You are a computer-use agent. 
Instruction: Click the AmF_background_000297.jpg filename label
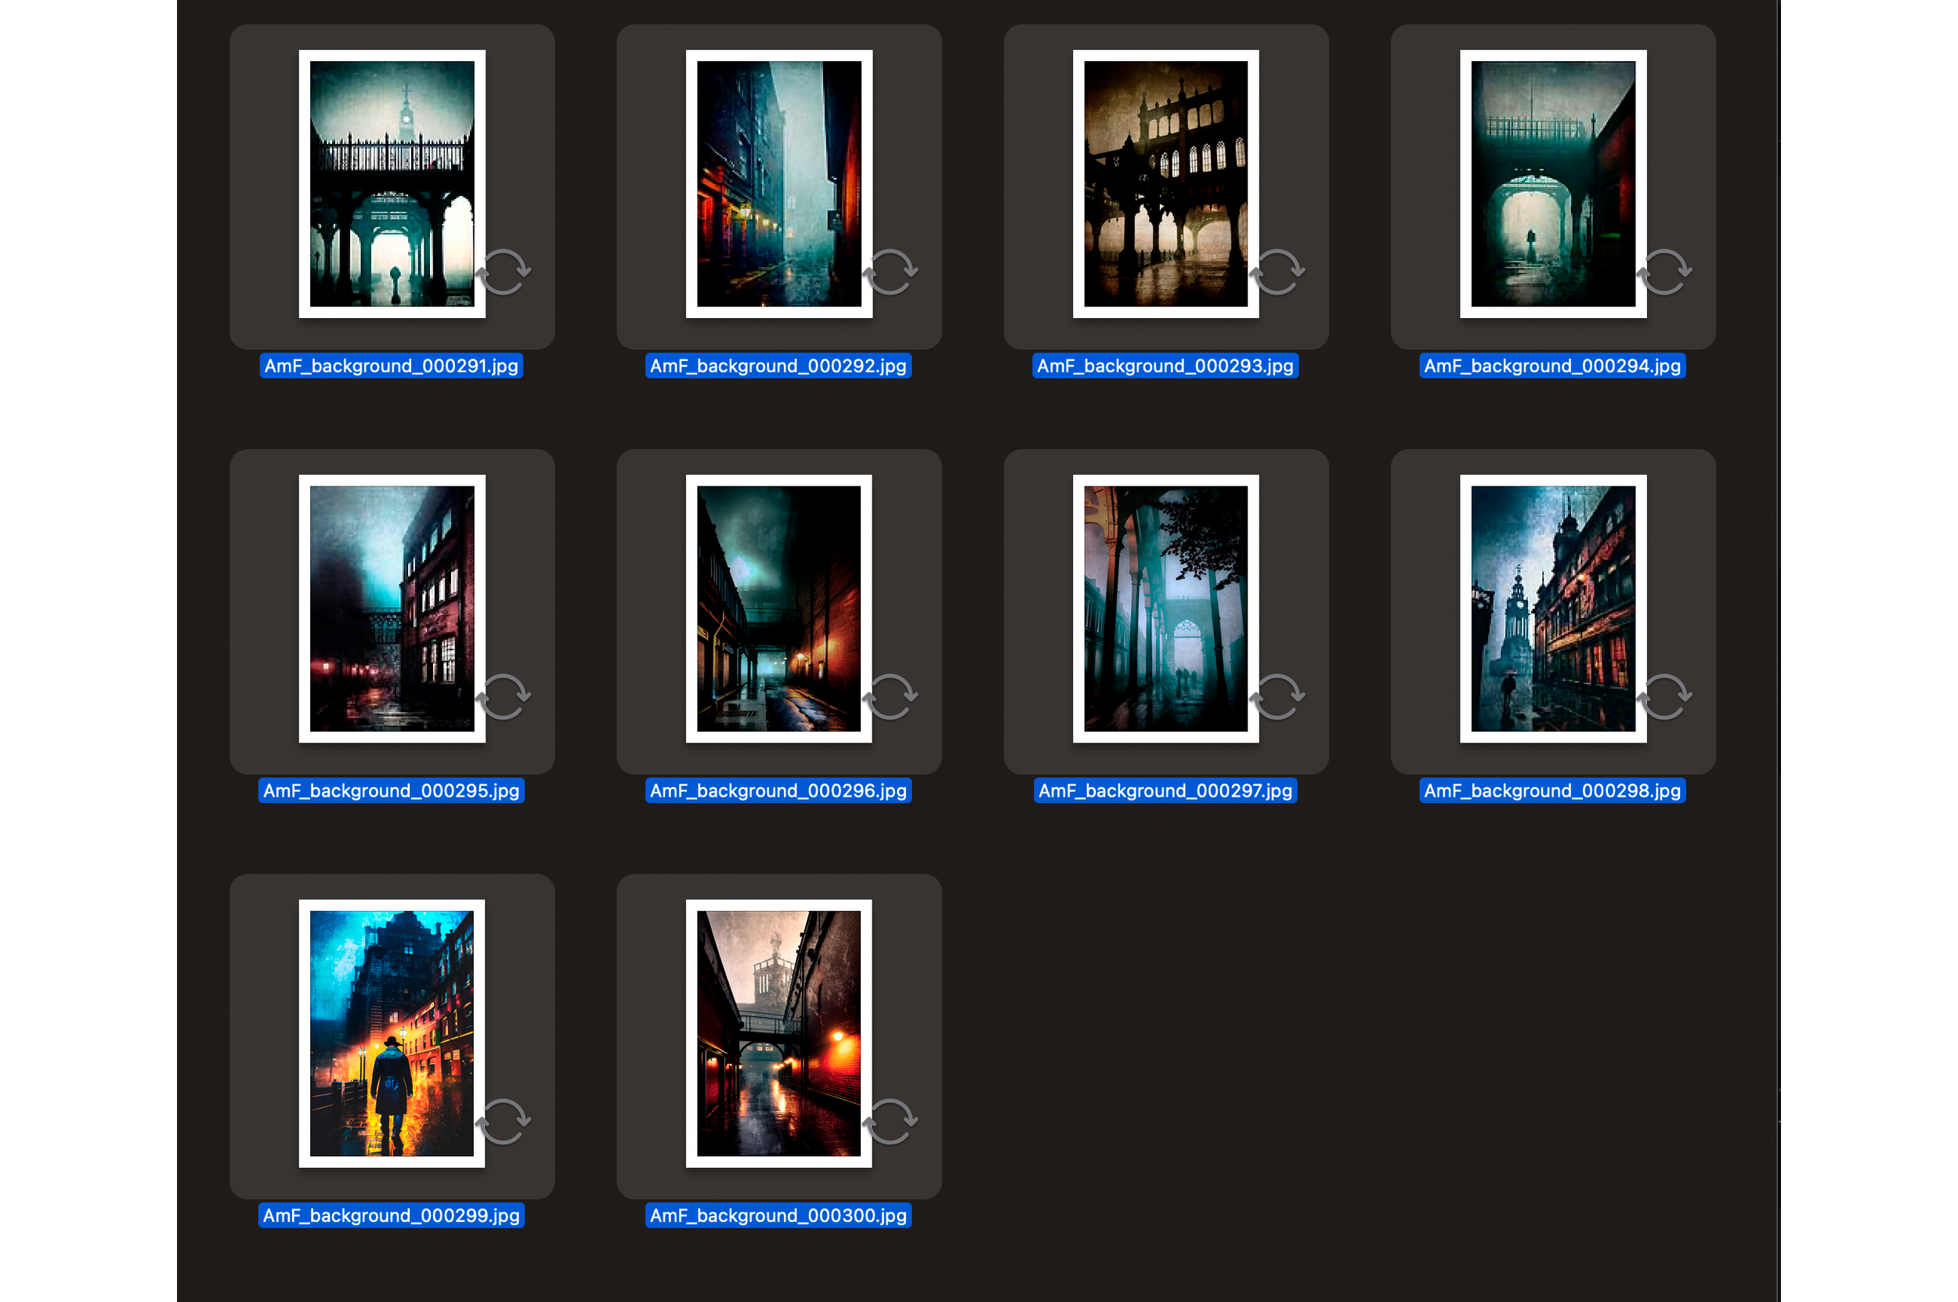pyautogui.click(x=1165, y=790)
